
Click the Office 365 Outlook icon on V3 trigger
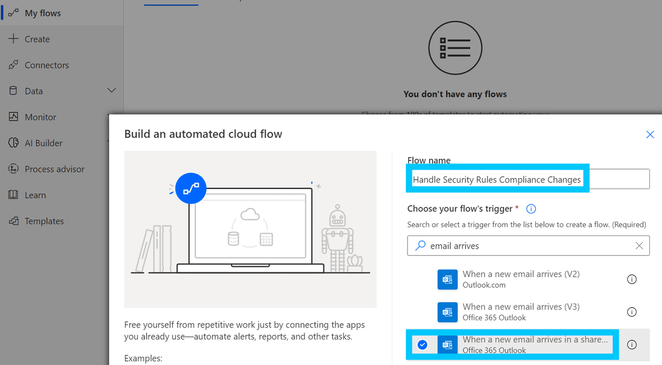(447, 312)
